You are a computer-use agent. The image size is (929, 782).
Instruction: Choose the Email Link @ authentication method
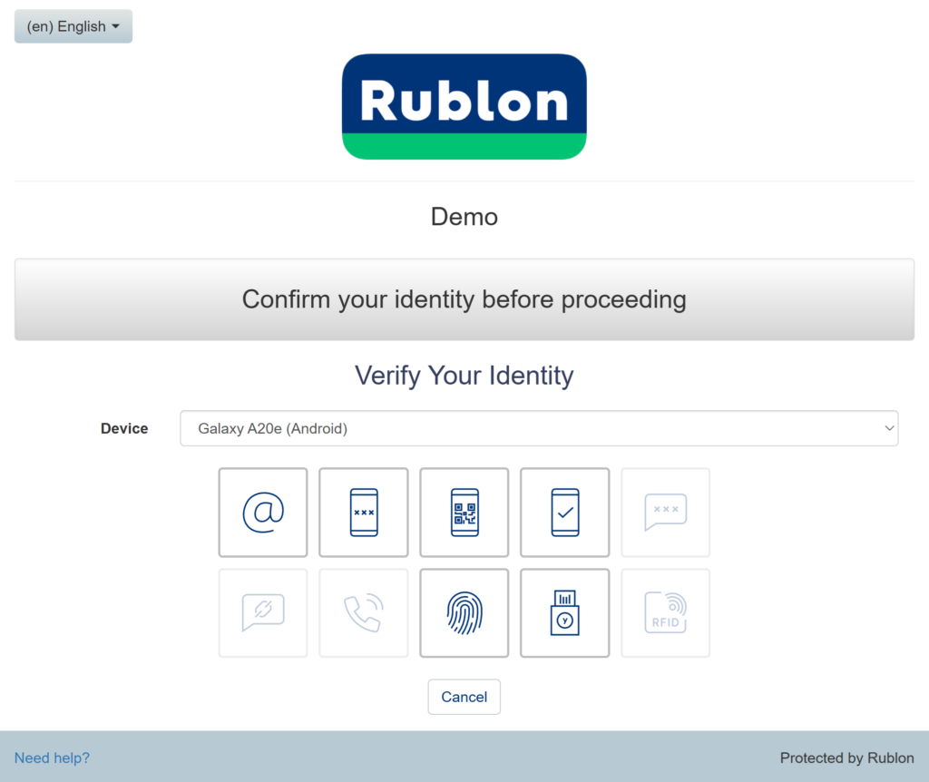[263, 513]
